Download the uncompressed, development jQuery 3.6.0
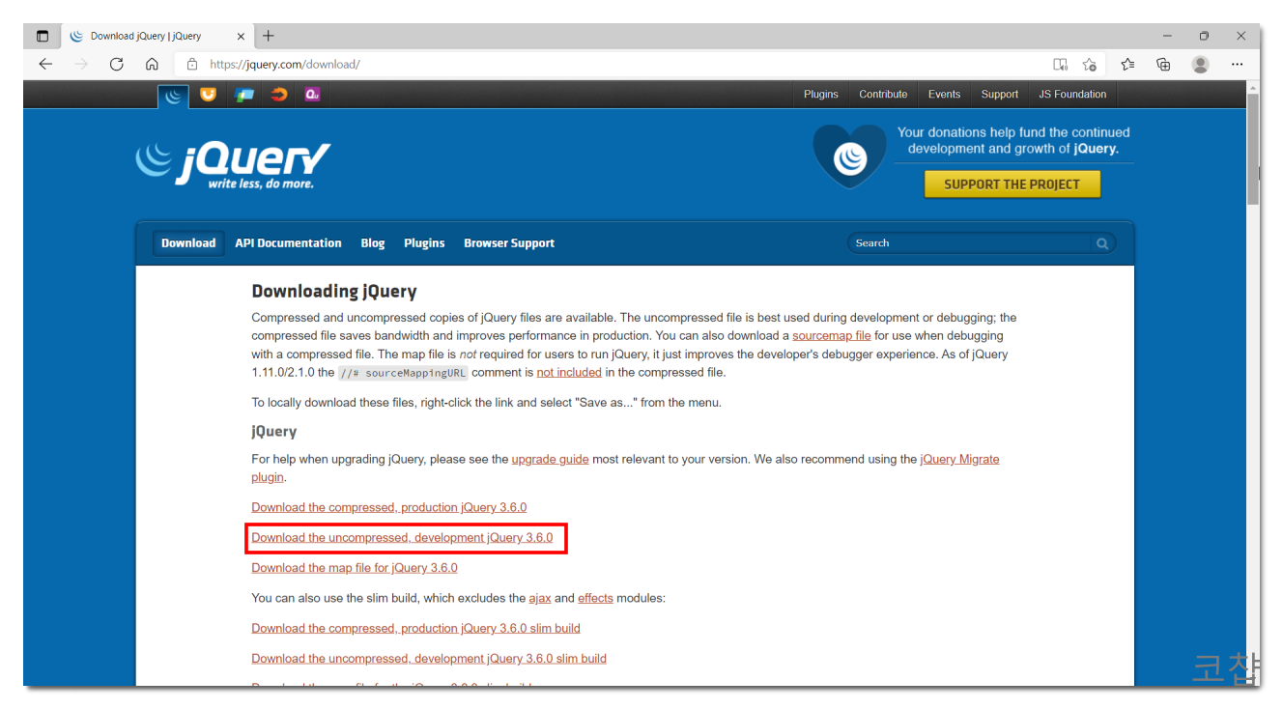Viewport: 1283px width, 709px height. click(402, 538)
